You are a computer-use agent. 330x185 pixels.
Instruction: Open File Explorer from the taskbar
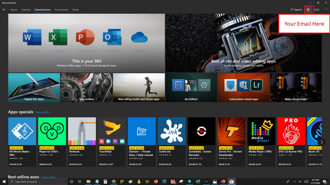[88, 182]
